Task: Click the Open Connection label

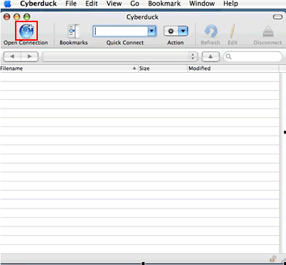Action: point(26,43)
